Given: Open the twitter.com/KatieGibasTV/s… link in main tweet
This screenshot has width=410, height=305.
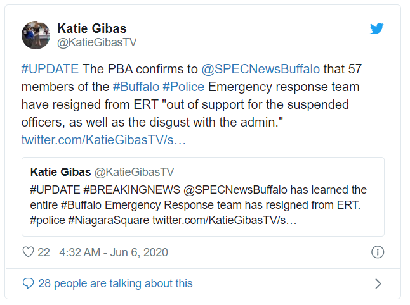Looking at the screenshot, I should coord(103,139).
